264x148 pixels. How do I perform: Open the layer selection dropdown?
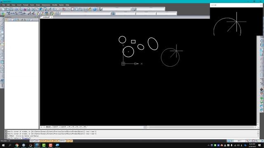click(85, 14)
